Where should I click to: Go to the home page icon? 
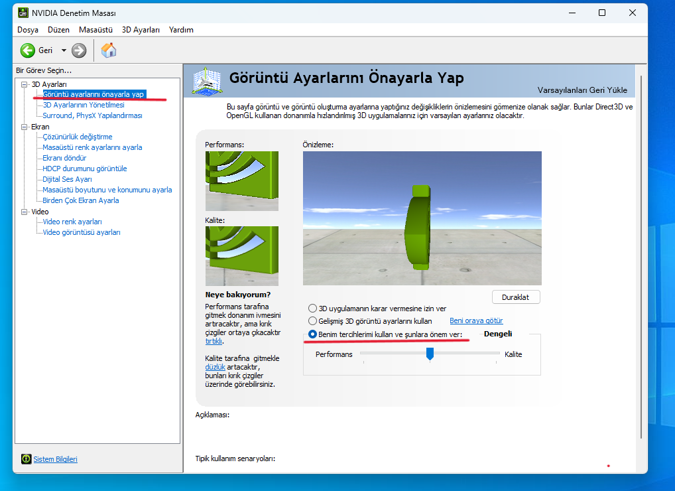[109, 50]
